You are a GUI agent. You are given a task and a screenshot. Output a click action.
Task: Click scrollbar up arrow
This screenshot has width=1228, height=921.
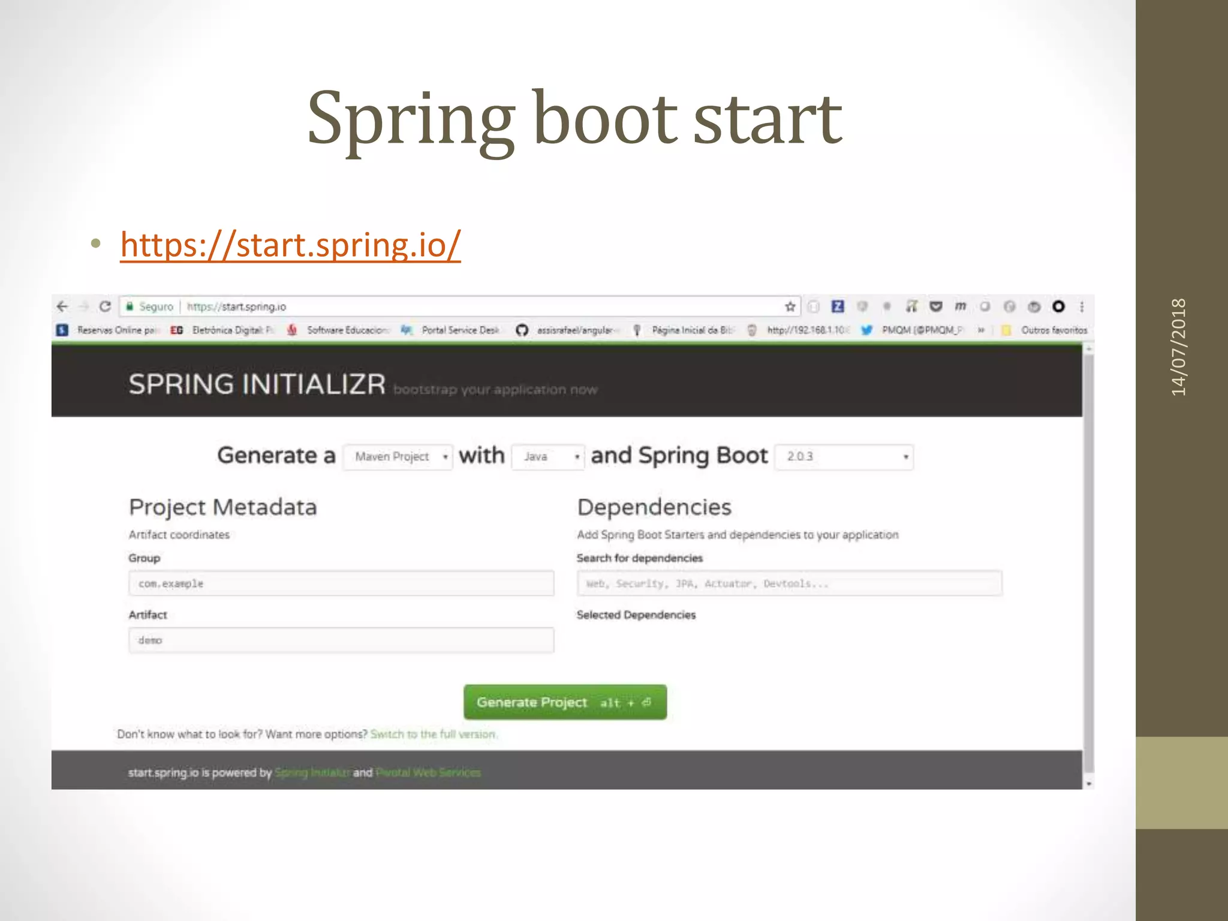click(x=1089, y=348)
